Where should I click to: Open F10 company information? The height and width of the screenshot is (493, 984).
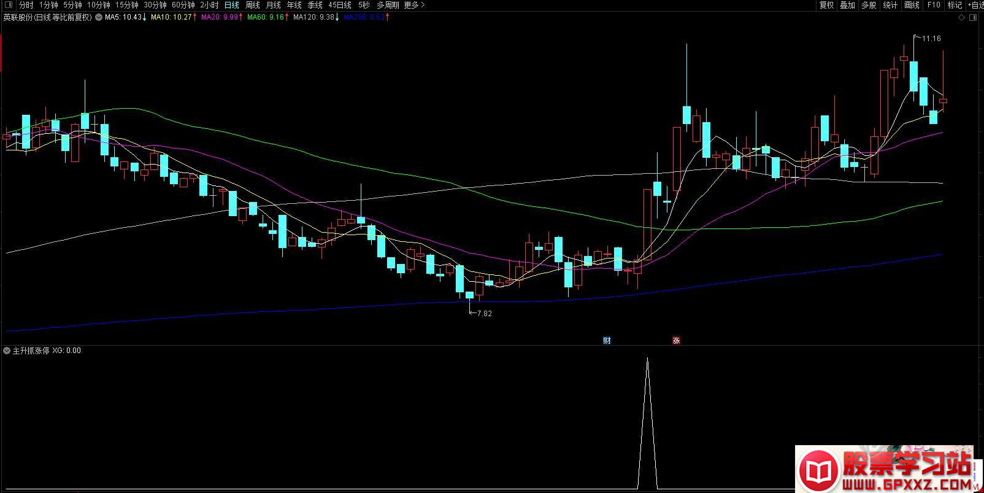(x=934, y=5)
